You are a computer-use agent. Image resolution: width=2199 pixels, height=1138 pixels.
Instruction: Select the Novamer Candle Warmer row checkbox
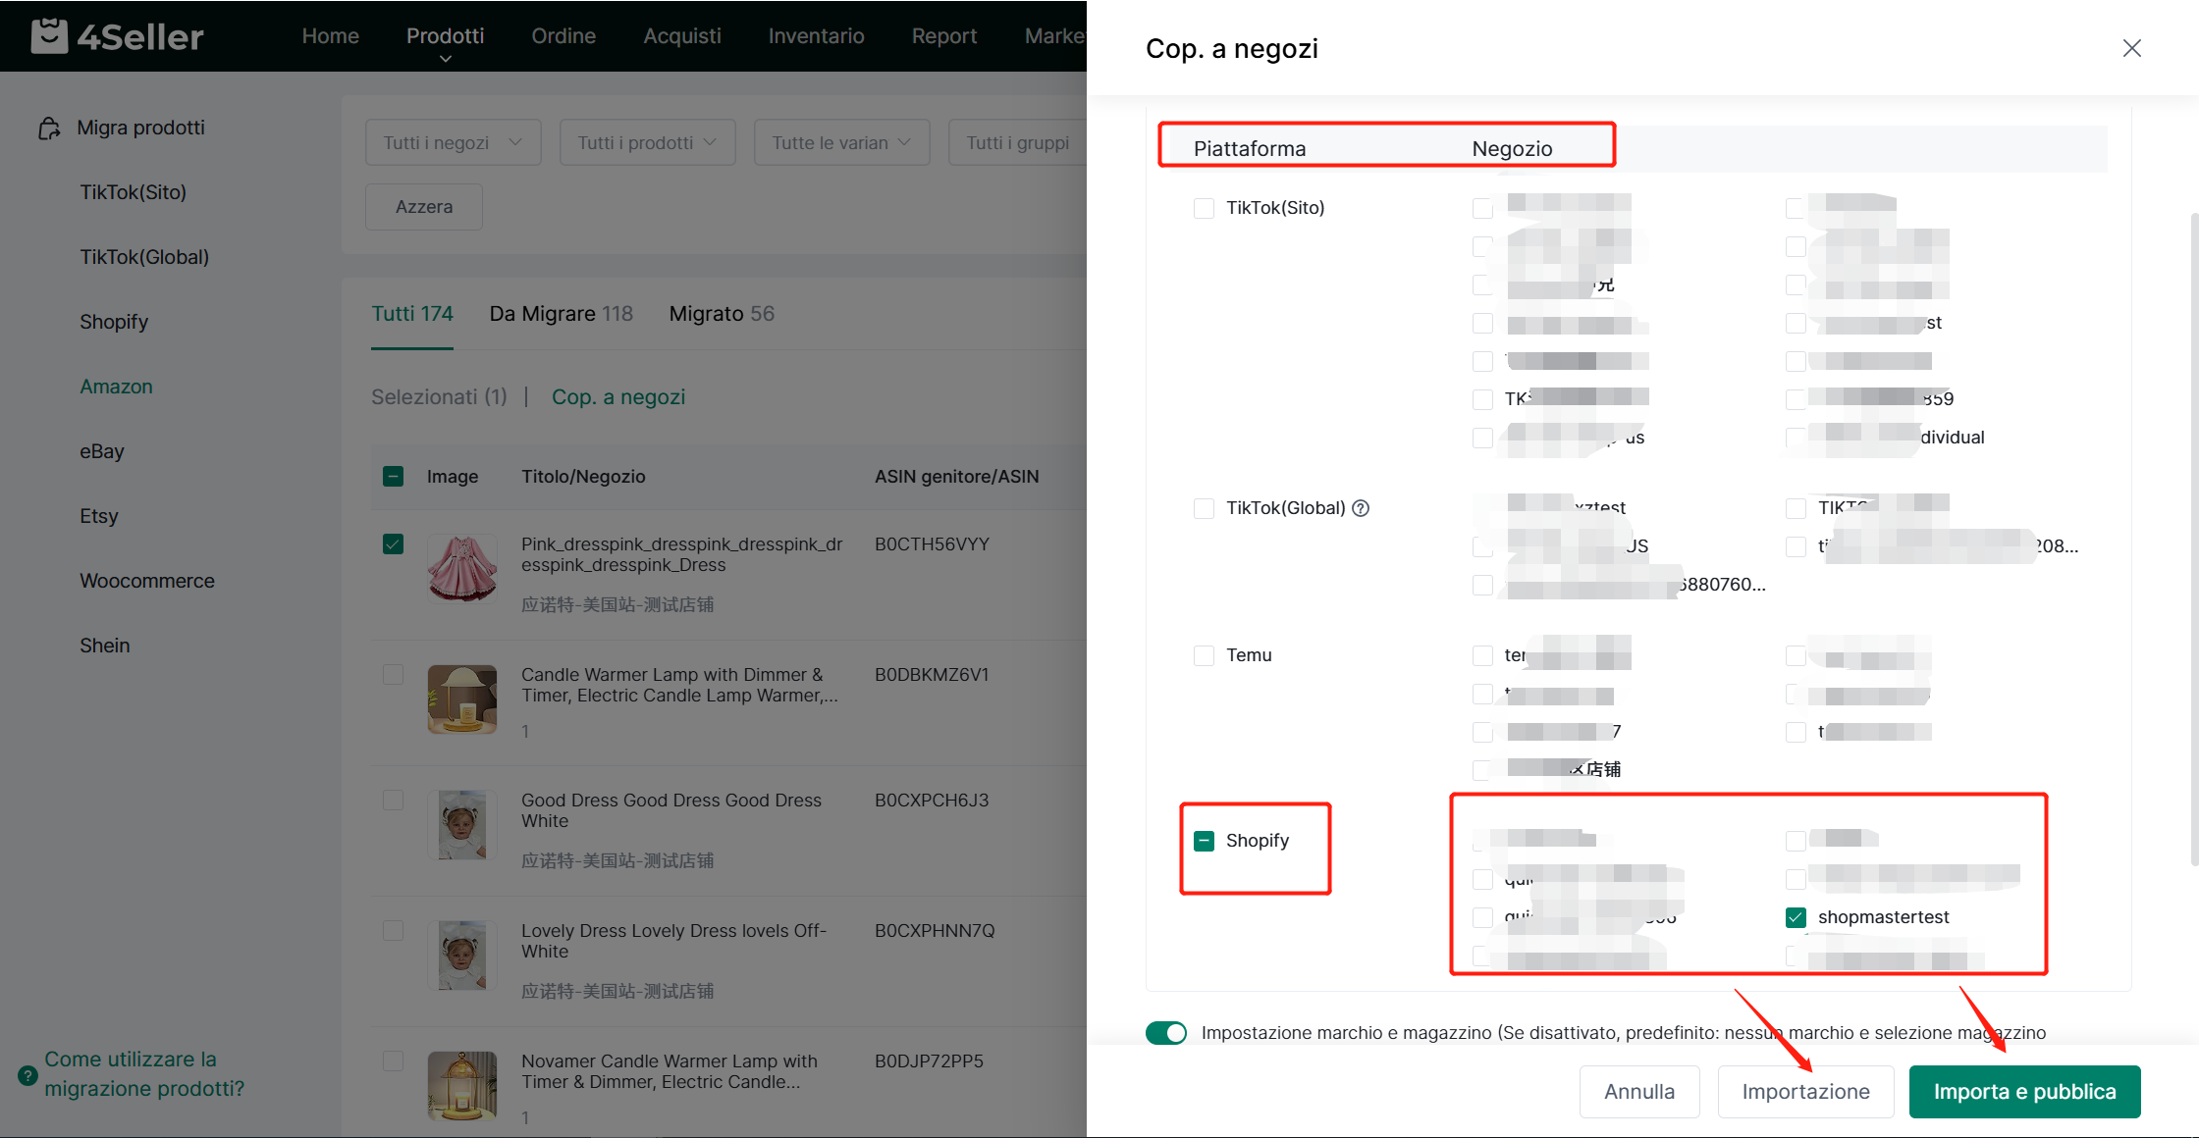[x=393, y=1061]
